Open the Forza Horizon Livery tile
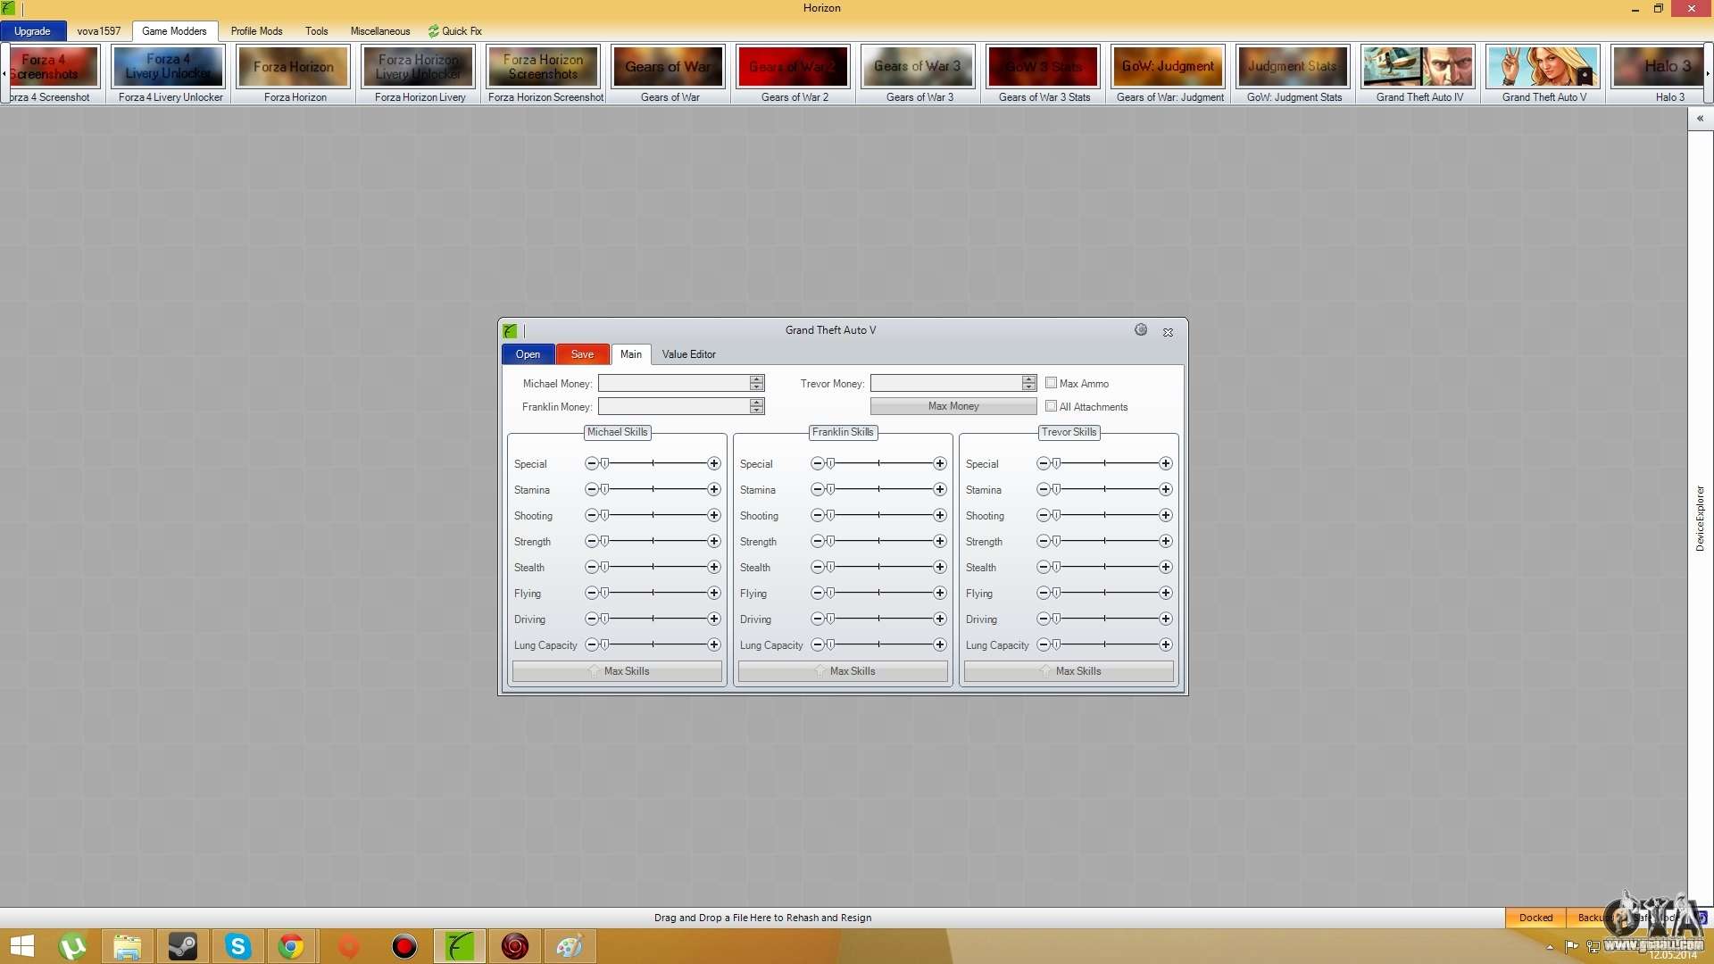Image resolution: width=1714 pixels, height=964 pixels. tap(420, 74)
